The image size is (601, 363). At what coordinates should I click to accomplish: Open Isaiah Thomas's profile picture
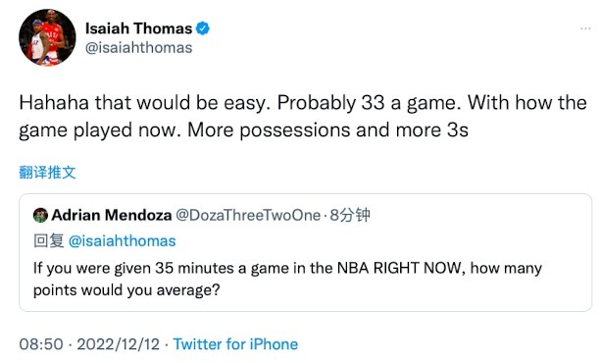tap(47, 37)
